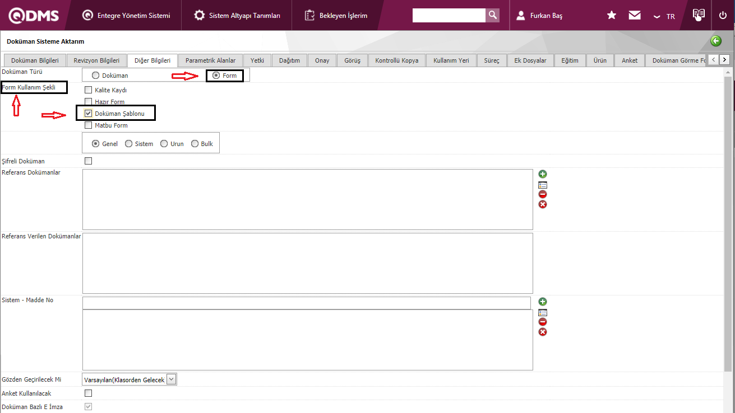Tick the Anket Kullanılacak checkbox

(x=88, y=393)
